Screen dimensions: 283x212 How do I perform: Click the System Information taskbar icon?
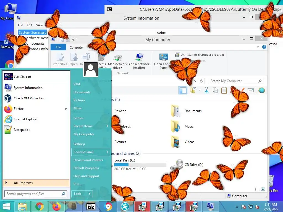coord(210,206)
